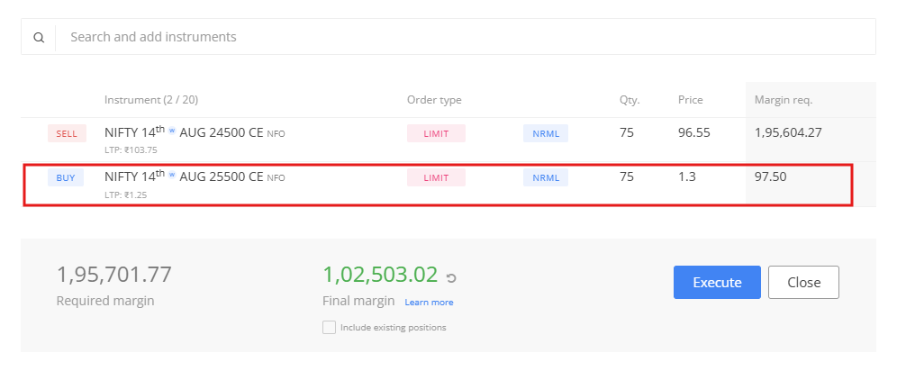Open the 'Learn more' link
The height and width of the screenshot is (371, 897).
(429, 303)
